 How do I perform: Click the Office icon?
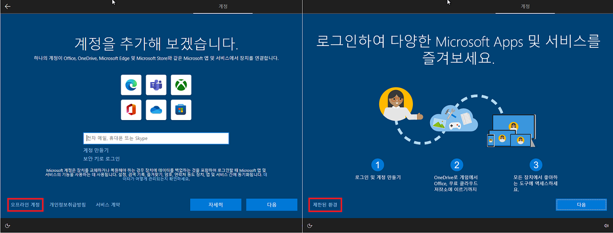pyautogui.click(x=131, y=110)
